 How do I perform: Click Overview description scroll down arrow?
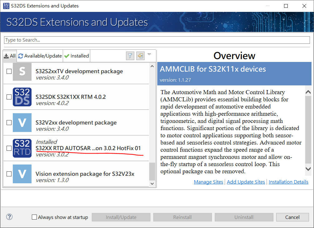308,169
